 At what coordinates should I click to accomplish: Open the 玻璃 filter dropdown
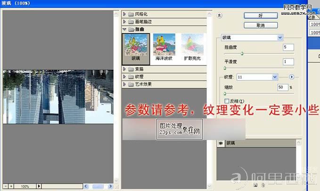tap(280, 37)
